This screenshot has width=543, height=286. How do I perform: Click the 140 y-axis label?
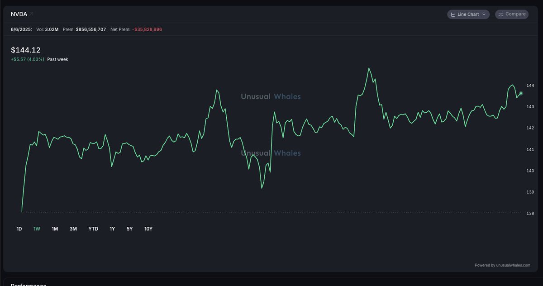point(530,171)
